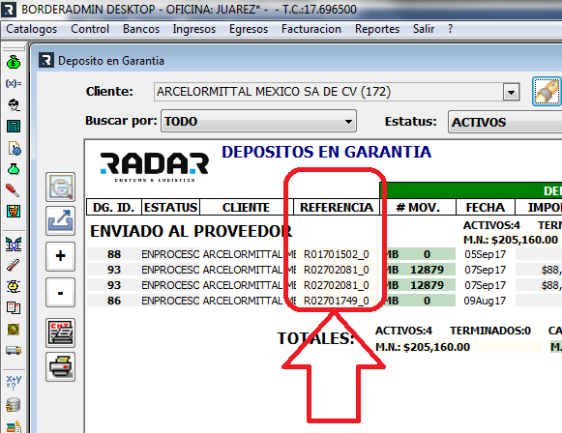Click the green money bag sidebar icon
This screenshot has height=433, width=562.
click(14, 62)
